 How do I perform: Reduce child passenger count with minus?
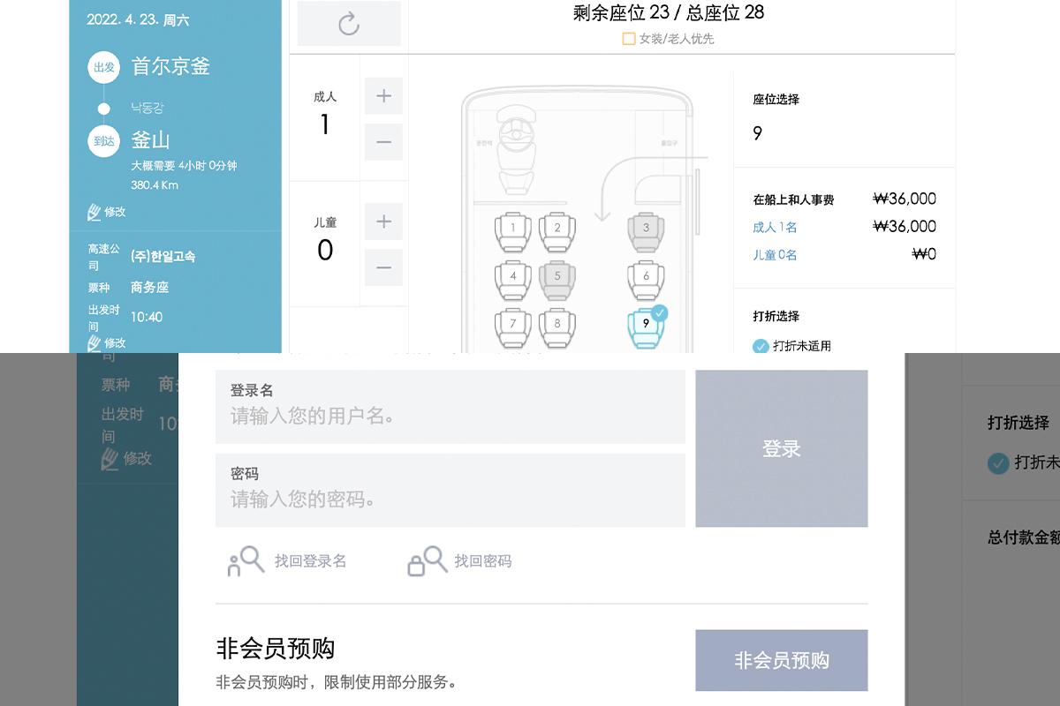tap(383, 267)
